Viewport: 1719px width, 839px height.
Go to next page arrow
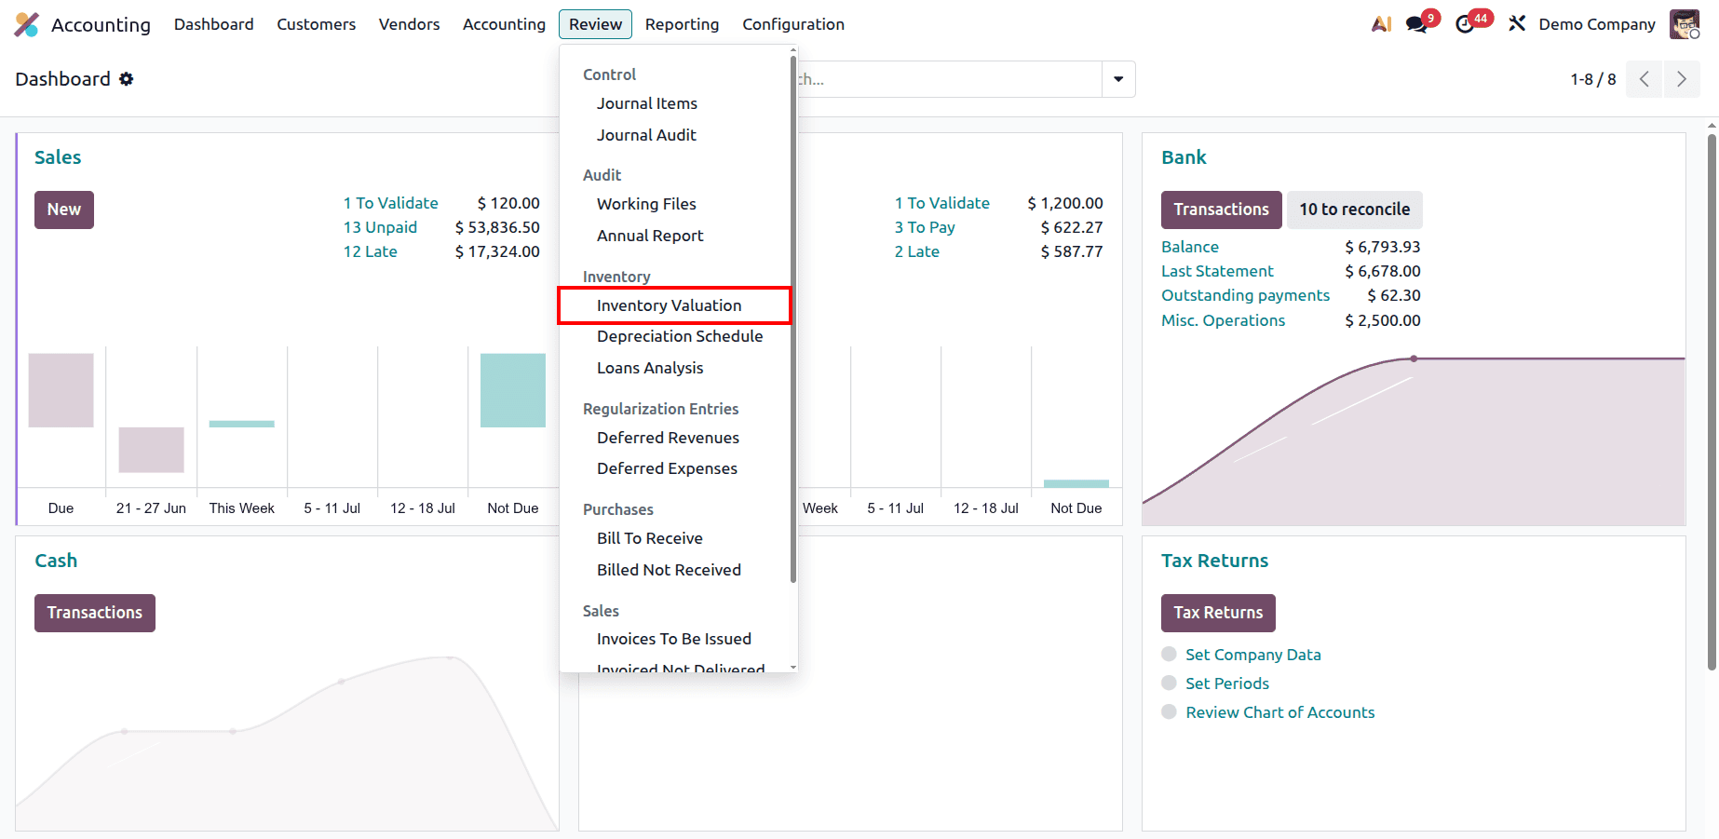tap(1682, 79)
